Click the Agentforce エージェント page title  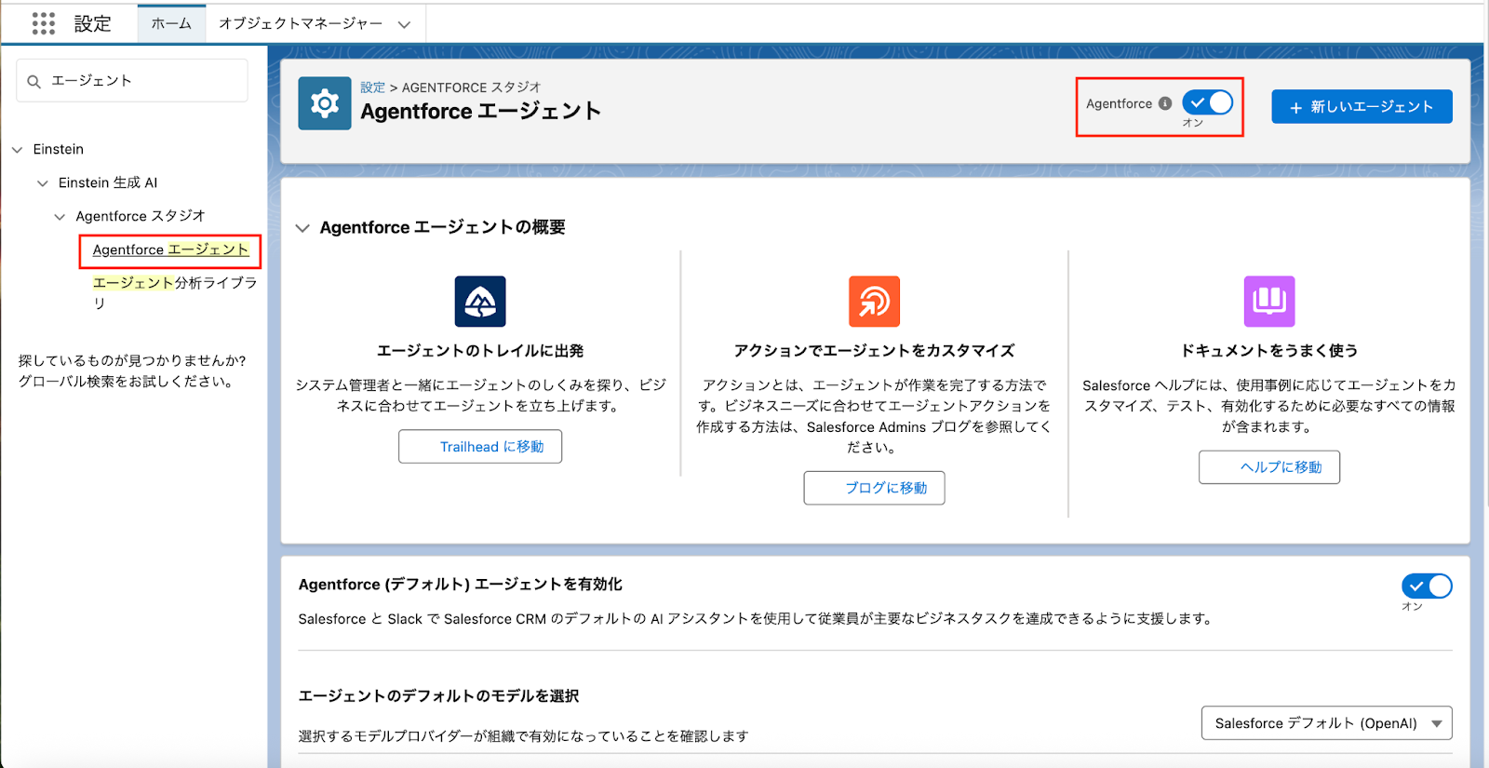click(480, 112)
